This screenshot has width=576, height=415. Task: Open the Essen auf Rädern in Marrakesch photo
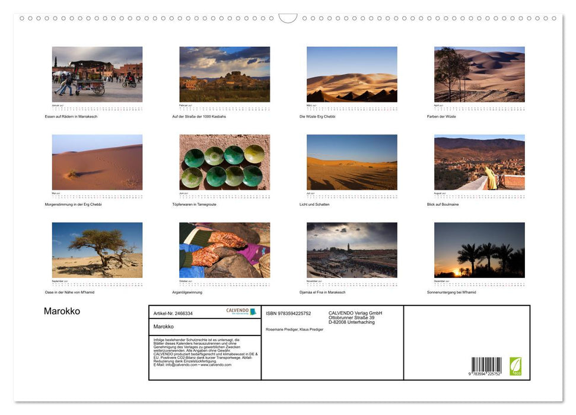(x=97, y=74)
